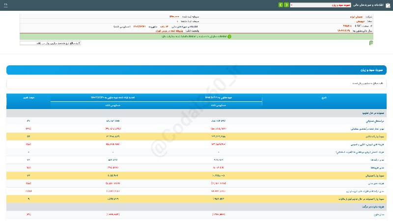Click the 'عملیات در حال تداوم' section heading
Image resolution: width=393 pixels, height=221 pixels.
(373, 113)
